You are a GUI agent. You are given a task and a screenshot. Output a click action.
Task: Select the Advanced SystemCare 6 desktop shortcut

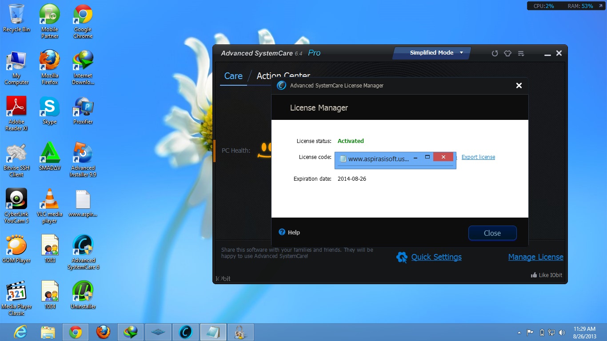83,252
